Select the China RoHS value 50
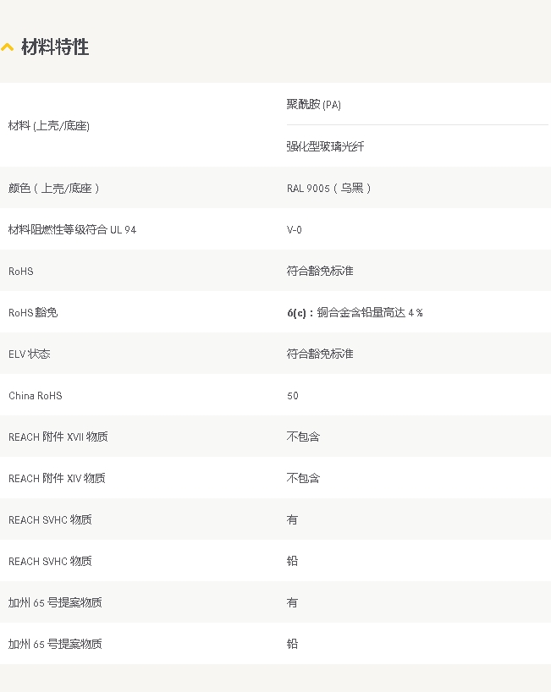551x692 pixels. (x=293, y=395)
